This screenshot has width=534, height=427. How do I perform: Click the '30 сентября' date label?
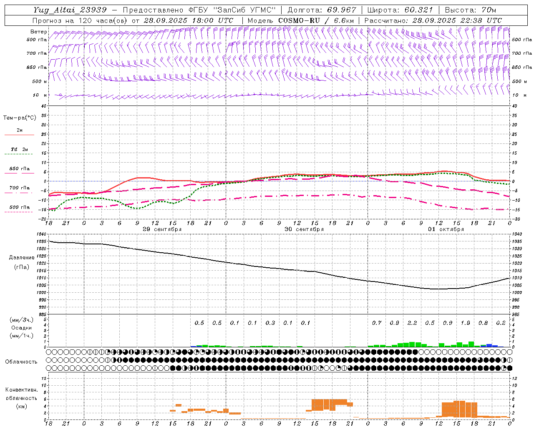click(304, 229)
